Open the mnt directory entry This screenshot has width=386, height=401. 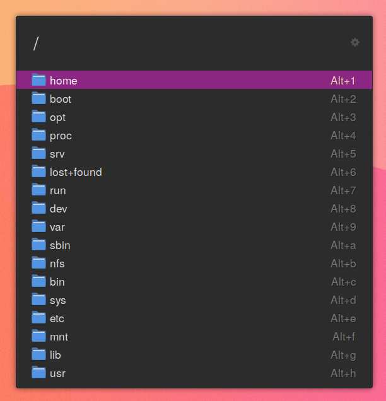[194, 337]
